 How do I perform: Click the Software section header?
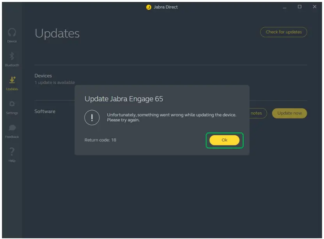[44, 111]
